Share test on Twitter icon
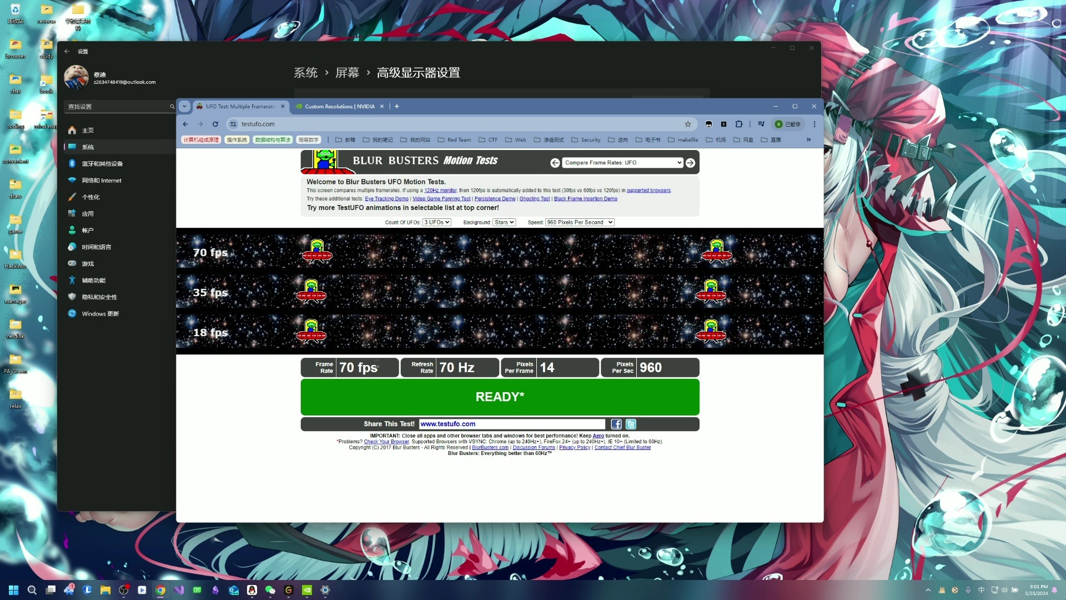Viewport: 1066px width, 600px height. [631, 424]
